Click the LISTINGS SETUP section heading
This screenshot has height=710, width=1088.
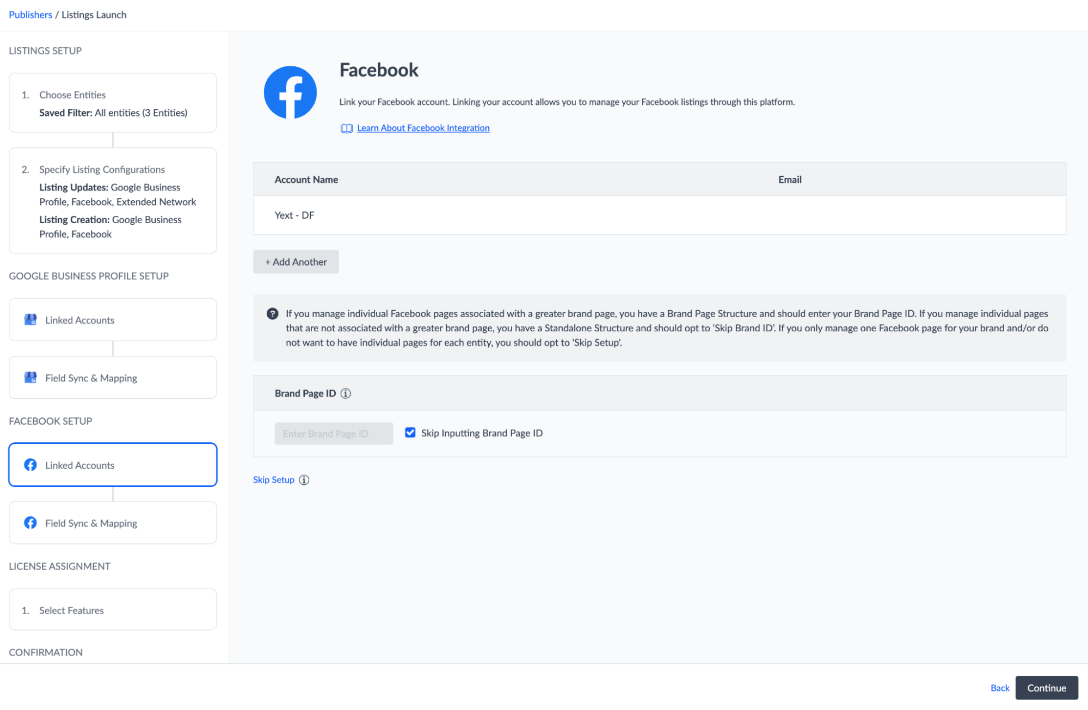point(45,51)
